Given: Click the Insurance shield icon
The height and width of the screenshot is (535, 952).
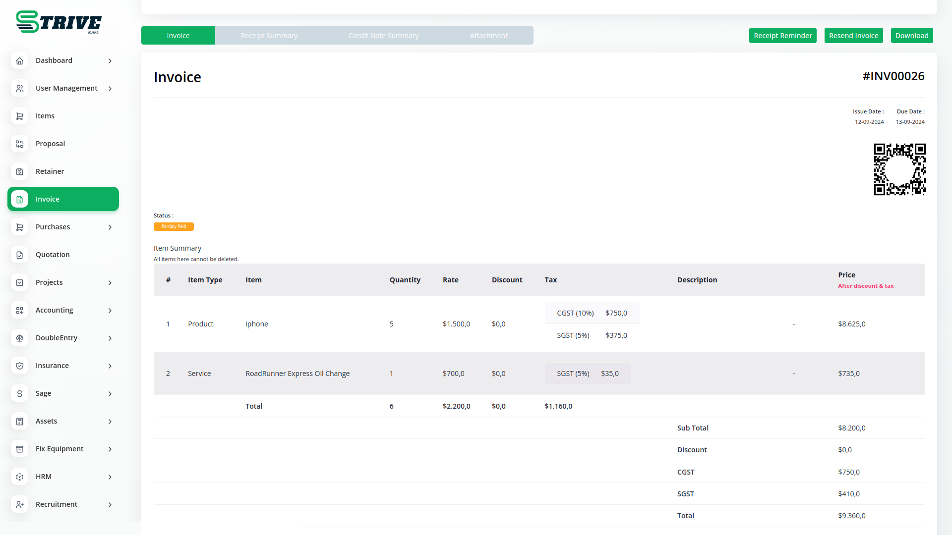Looking at the screenshot, I should pos(19,366).
